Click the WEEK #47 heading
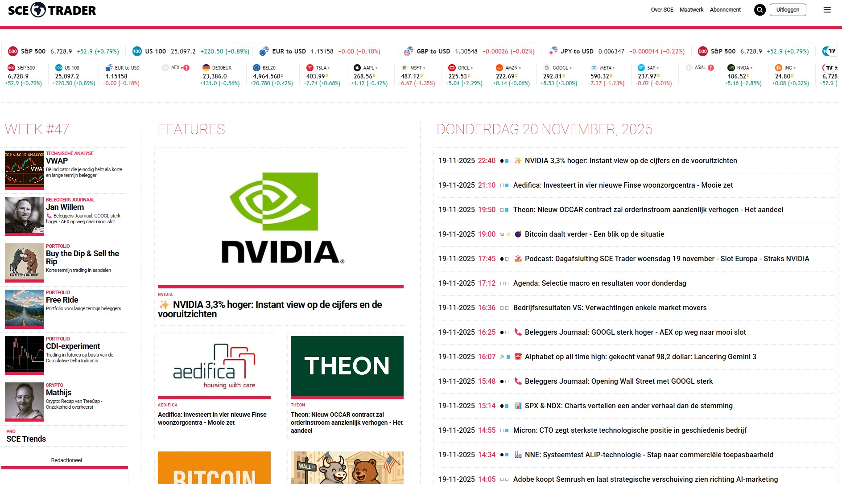This screenshot has width=842, height=484. tap(37, 129)
